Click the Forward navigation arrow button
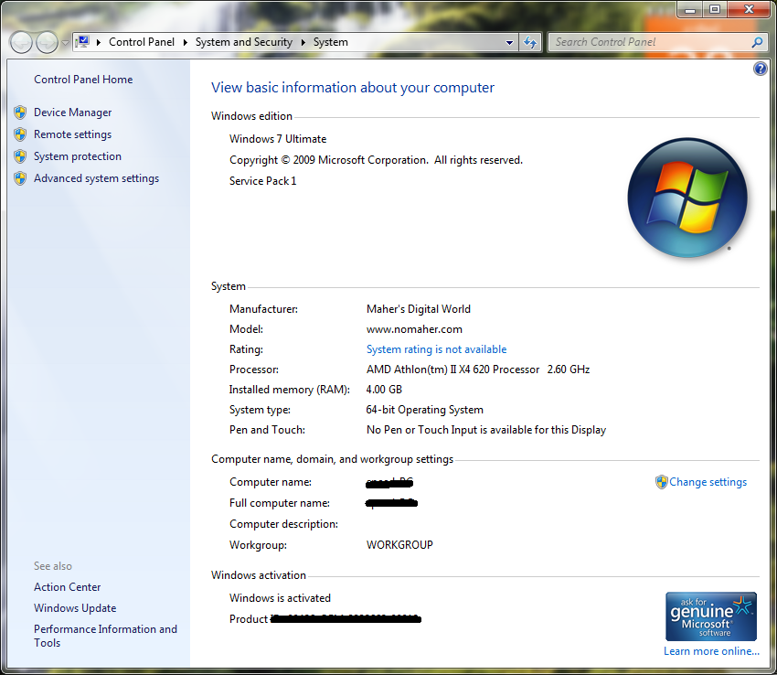 click(47, 43)
